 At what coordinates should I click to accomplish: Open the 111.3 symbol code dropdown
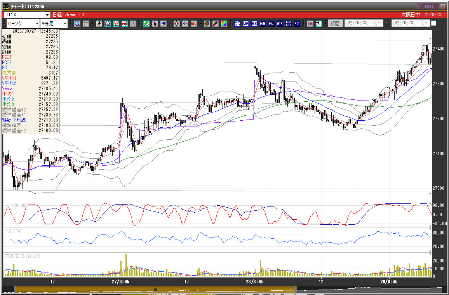(x=47, y=15)
